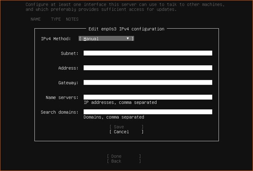Select the Gateway text field

click(148, 83)
